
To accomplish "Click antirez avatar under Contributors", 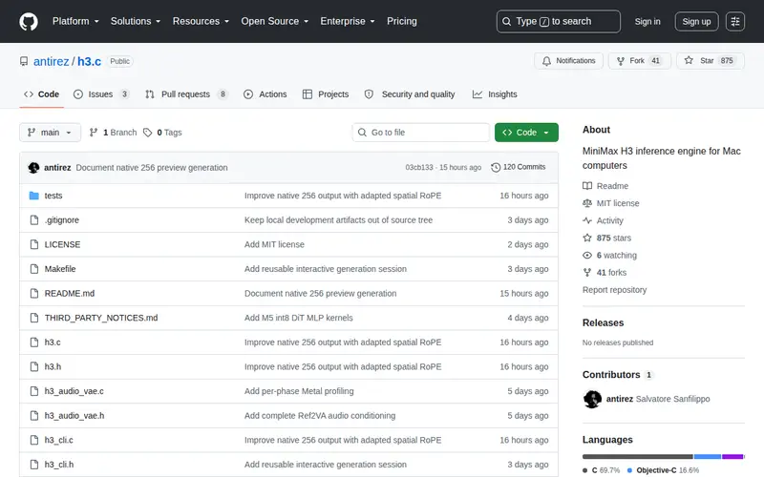I will click(x=592, y=399).
